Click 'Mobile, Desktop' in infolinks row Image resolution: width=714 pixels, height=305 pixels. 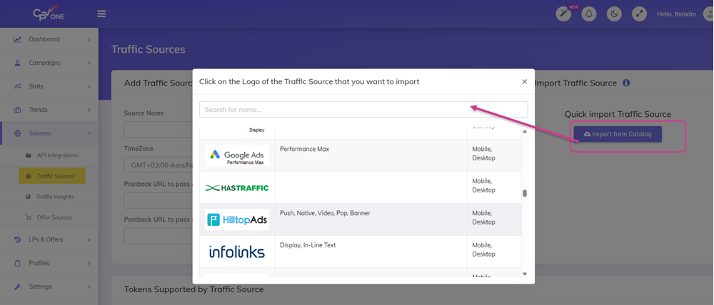point(483,249)
